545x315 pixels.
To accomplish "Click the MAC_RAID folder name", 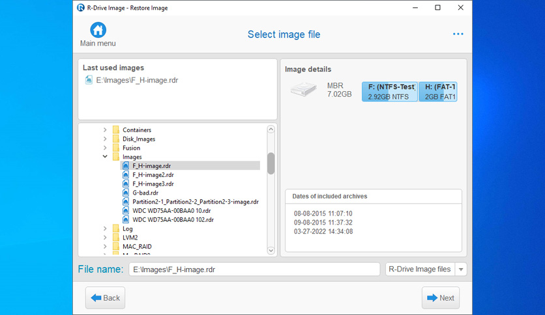I will 137,247.
